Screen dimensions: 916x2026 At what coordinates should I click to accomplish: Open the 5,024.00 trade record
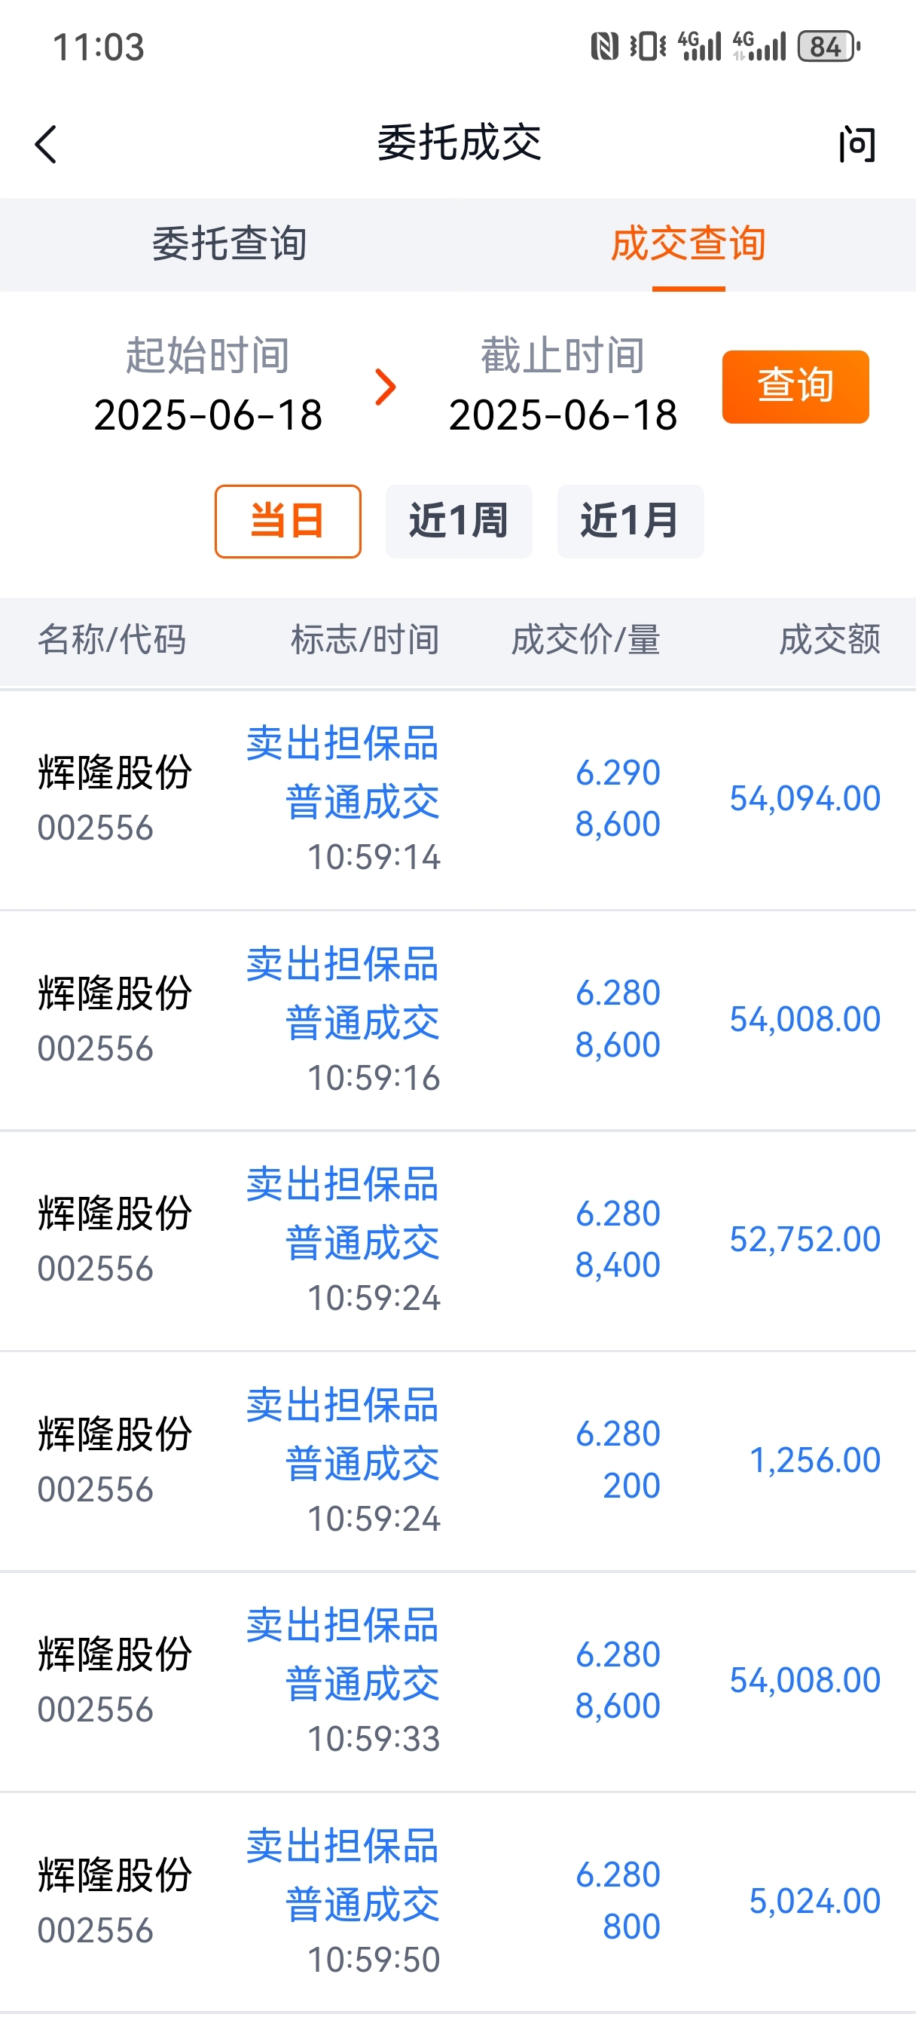click(x=457, y=1903)
